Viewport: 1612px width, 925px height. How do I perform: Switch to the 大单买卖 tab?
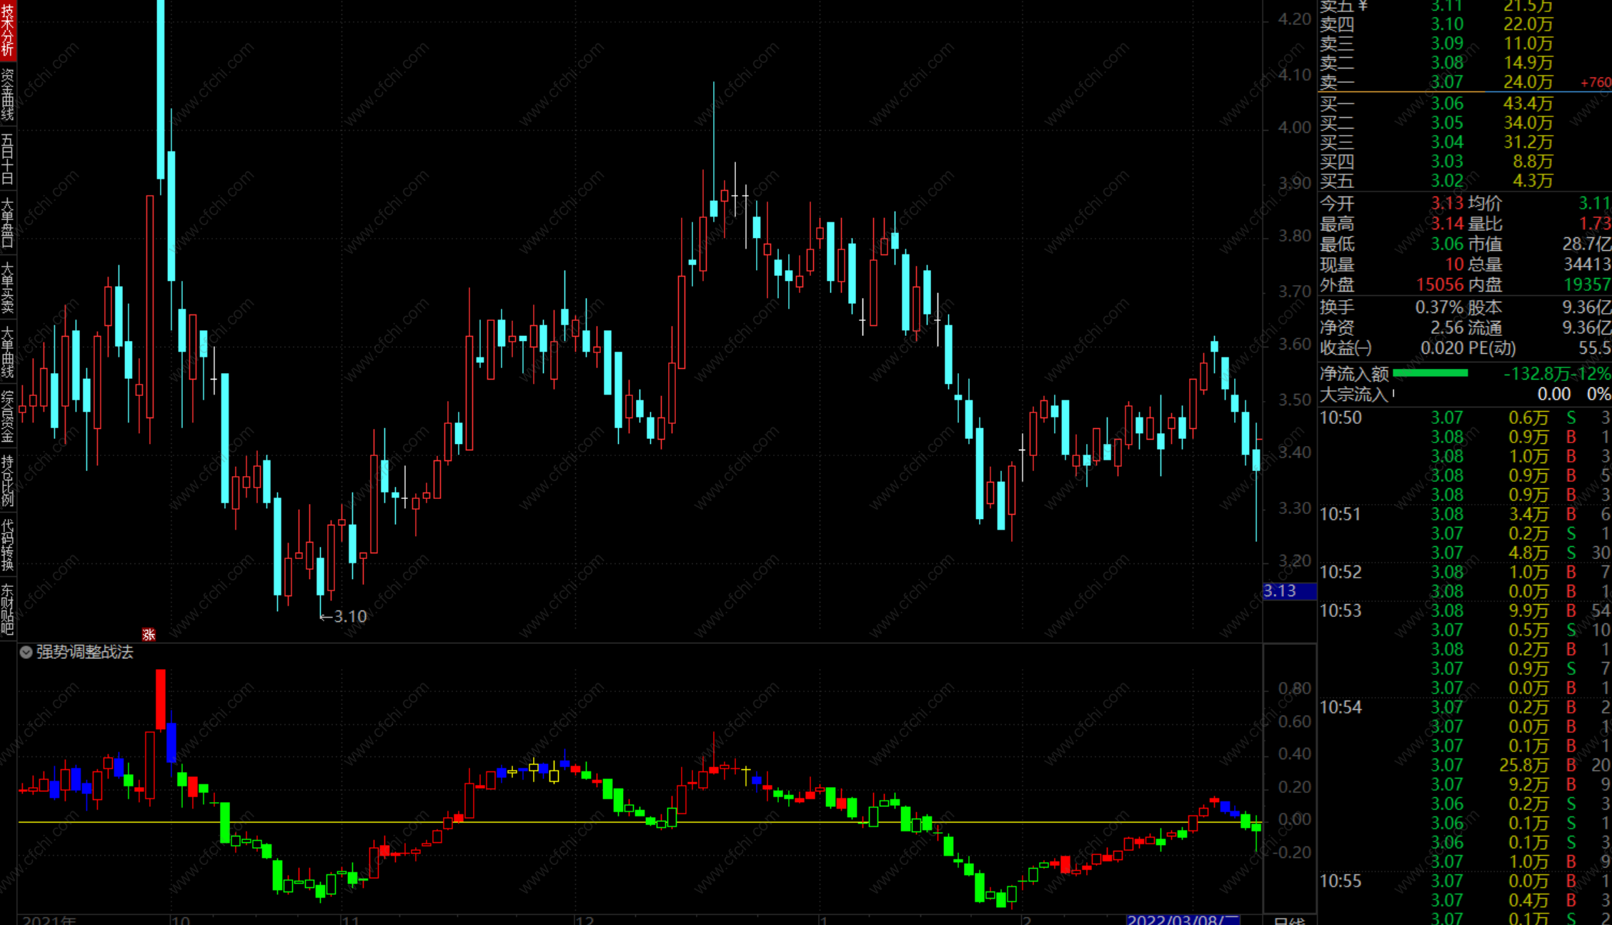point(8,287)
